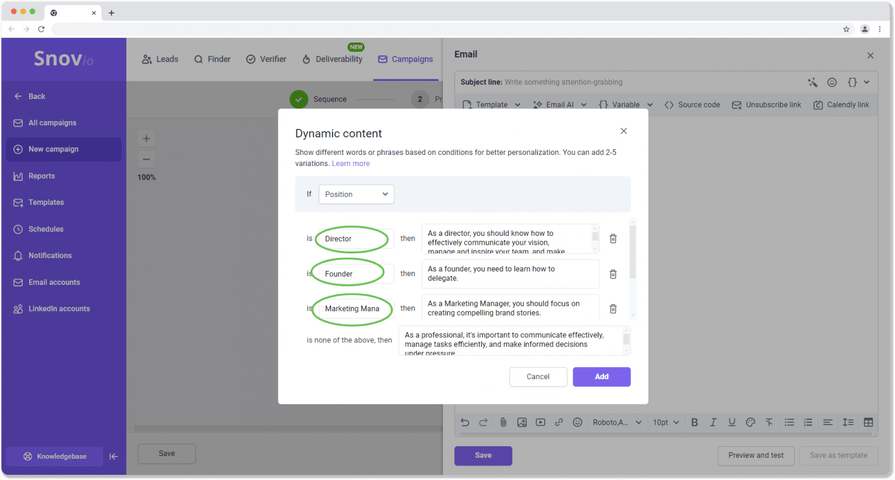Click the Add button in Dynamic content
895x480 pixels.
pyautogui.click(x=601, y=377)
